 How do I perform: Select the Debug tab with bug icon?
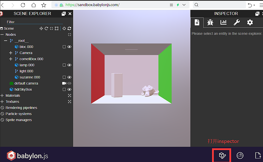coord(210,22)
